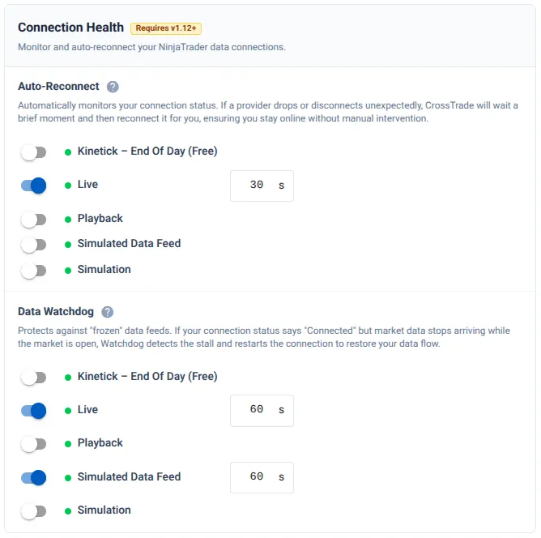
Task: Toggle Auto-Reconnect for Simulation connection
Action: [33, 270]
